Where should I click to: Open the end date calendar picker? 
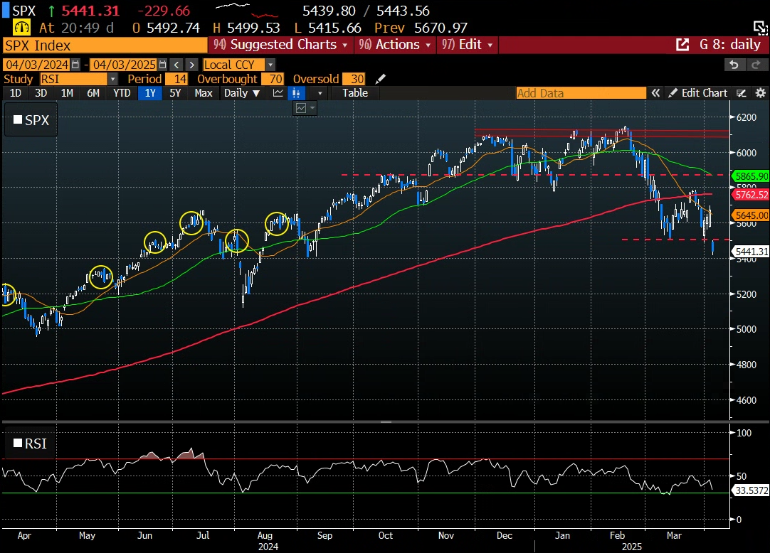point(162,65)
